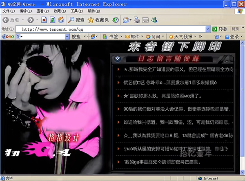Open the History/media round icon
245x181 pixels.
(x=116, y=20)
